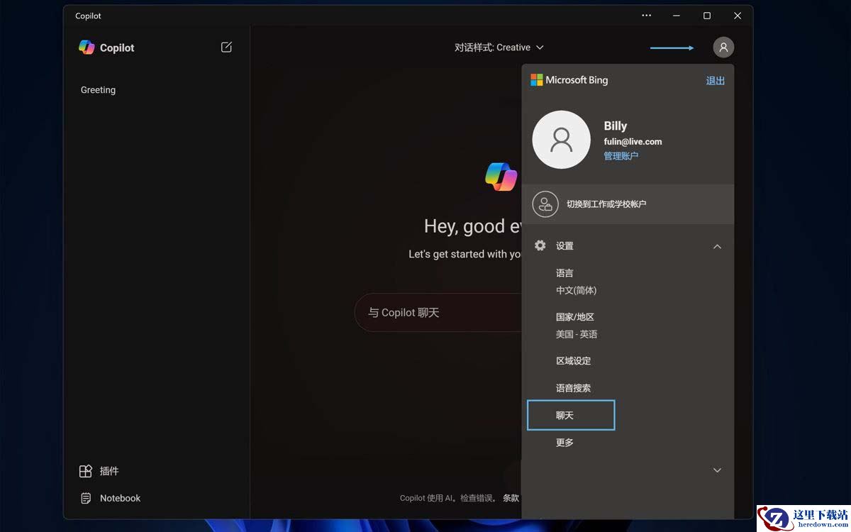This screenshot has width=851, height=532.
Task: Click the Billy account name
Action: pos(616,126)
